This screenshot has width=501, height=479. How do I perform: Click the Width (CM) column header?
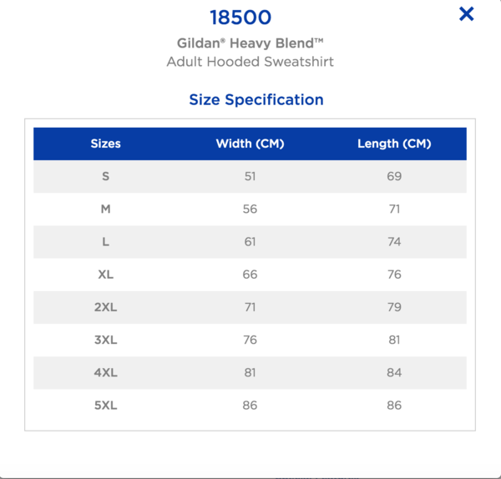250,144
